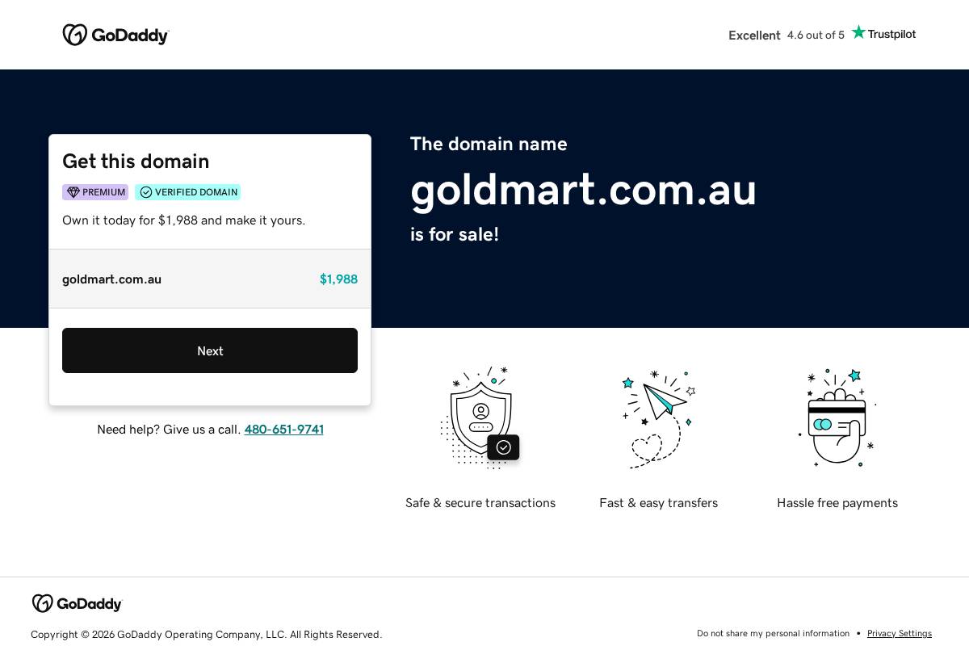Viewport: 969px width, 646px height.
Task: Click the Trustpilot wordmark
Action: pyautogui.click(x=891, y=34)
